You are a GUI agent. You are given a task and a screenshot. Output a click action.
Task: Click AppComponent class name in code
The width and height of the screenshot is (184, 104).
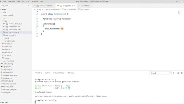[60, 14]
